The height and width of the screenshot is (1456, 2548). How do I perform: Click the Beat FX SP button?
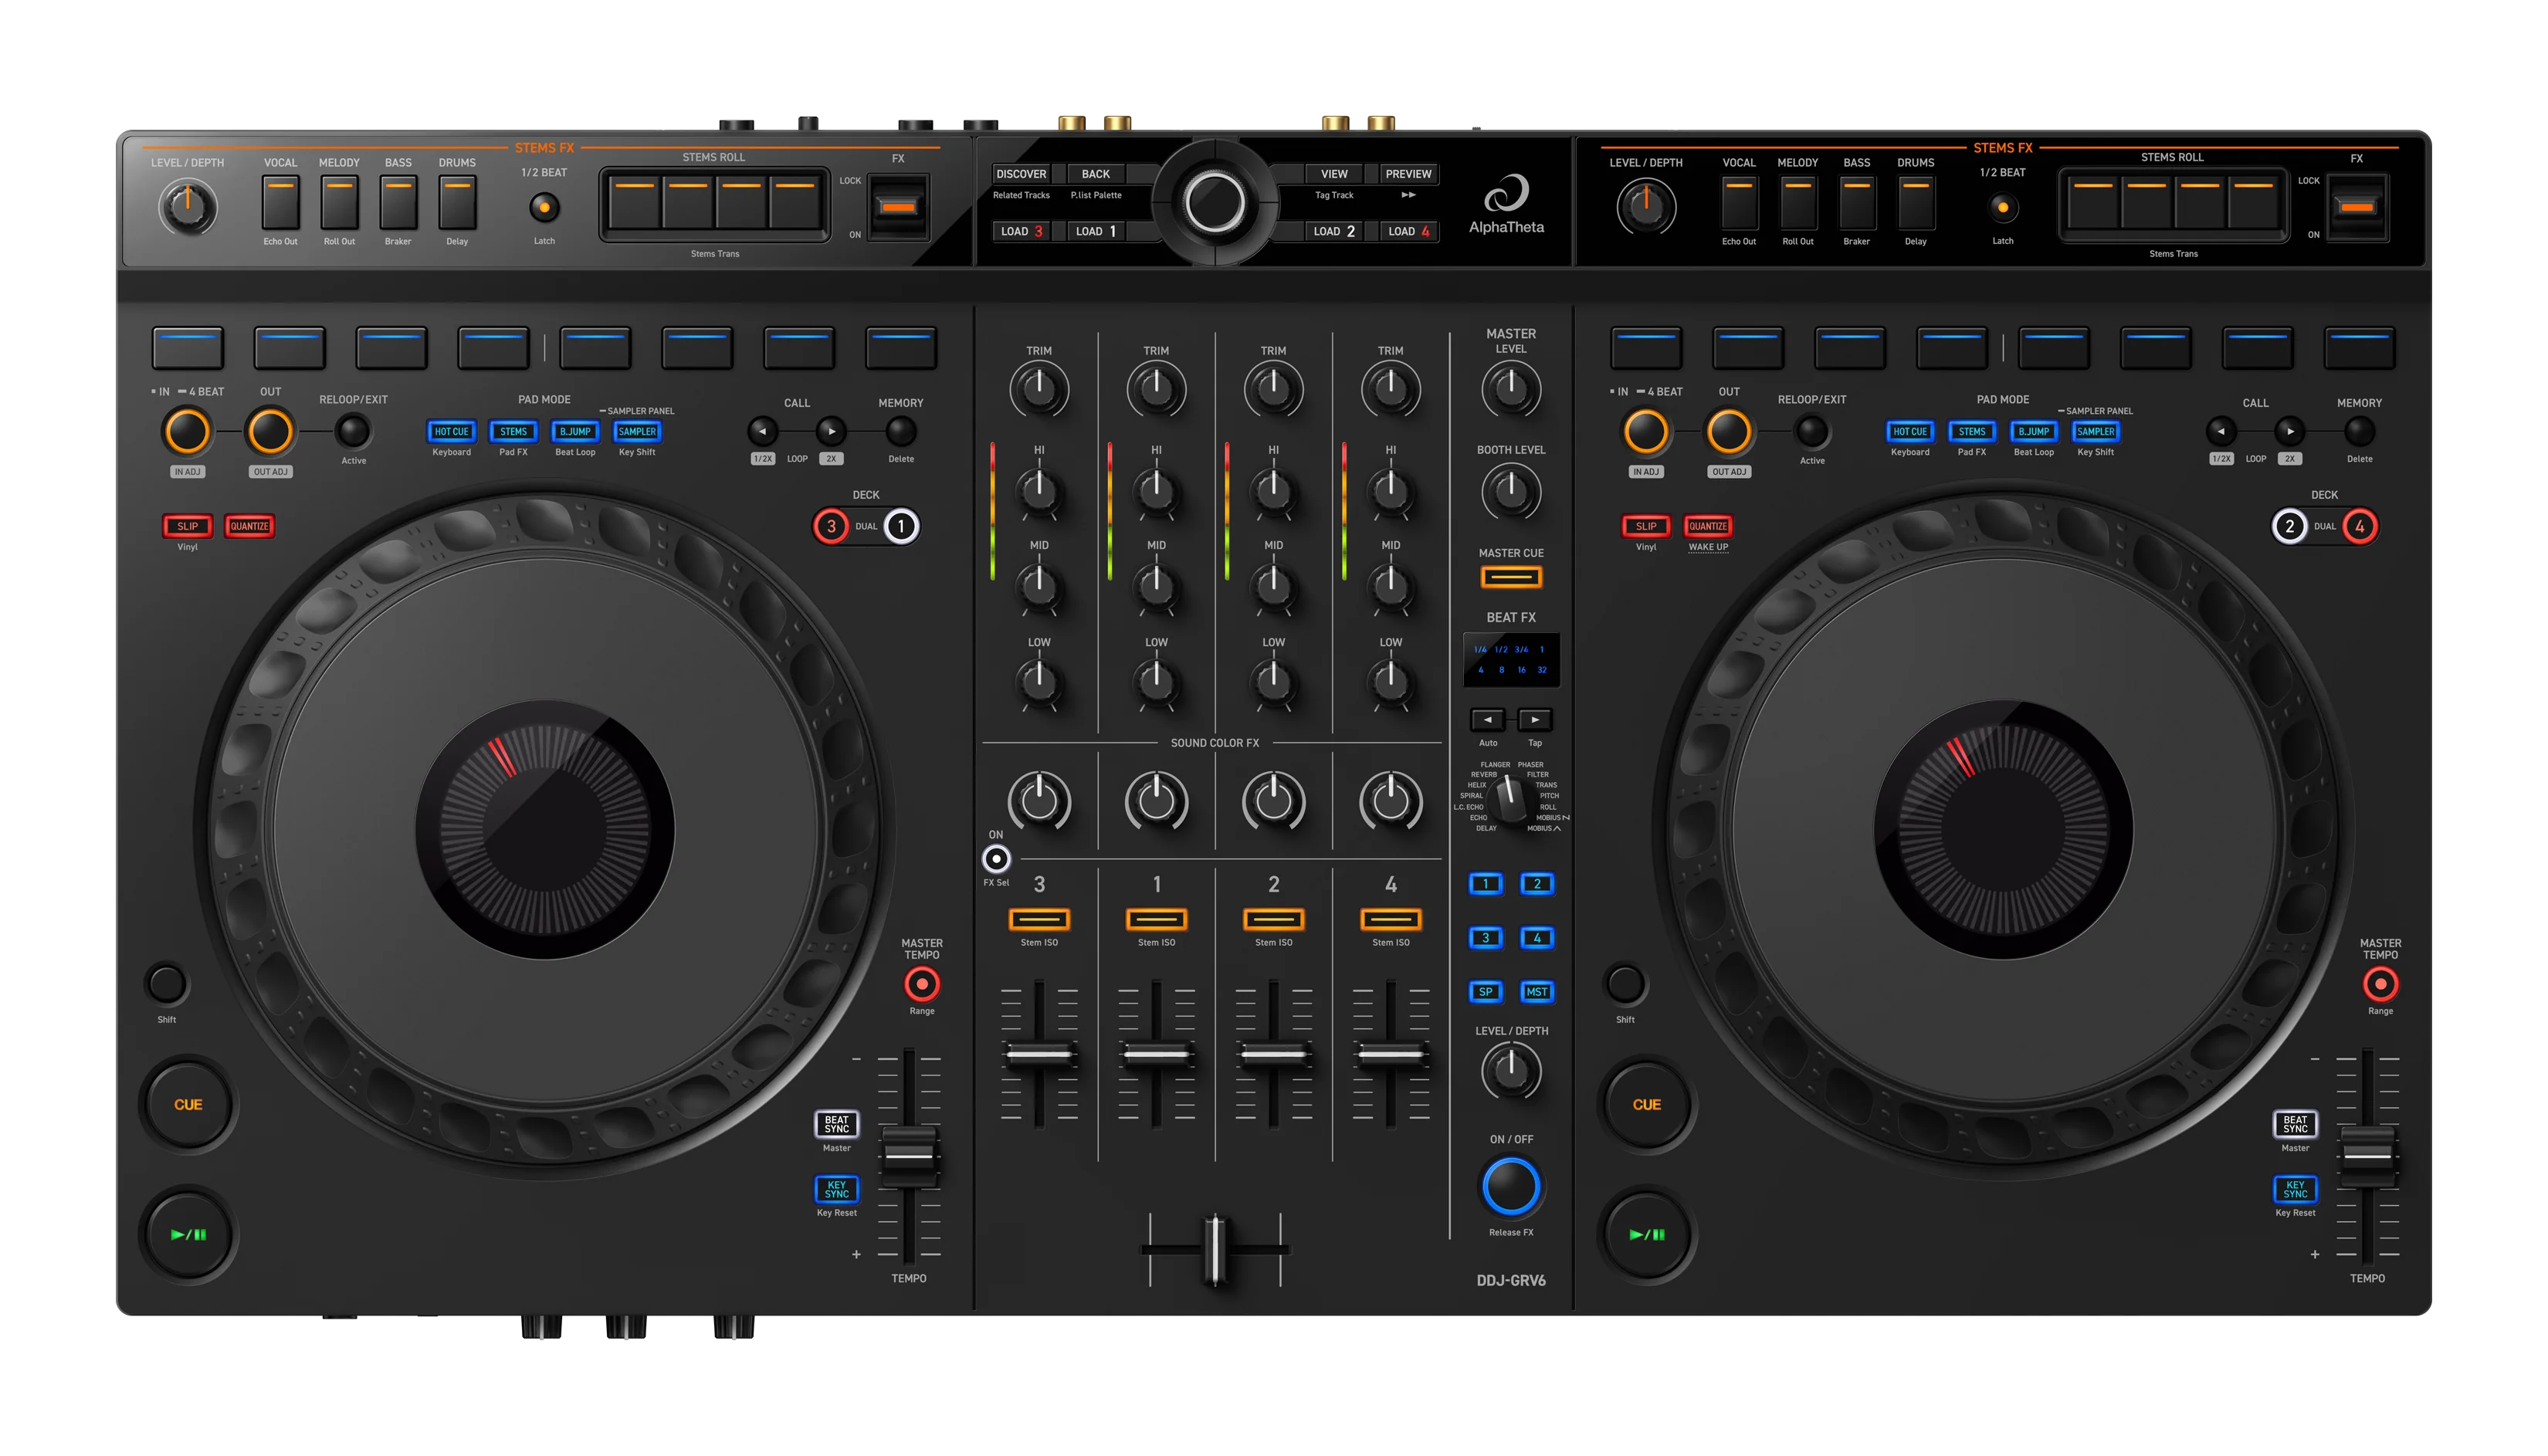pos(1486,992)
